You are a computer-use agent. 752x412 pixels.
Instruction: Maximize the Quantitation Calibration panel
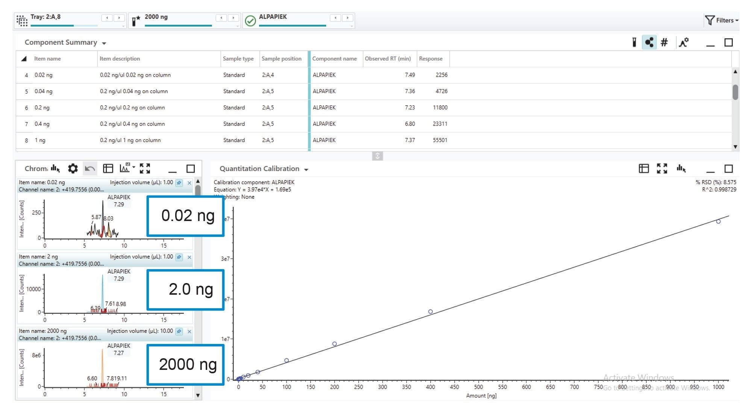click(729, 169)
